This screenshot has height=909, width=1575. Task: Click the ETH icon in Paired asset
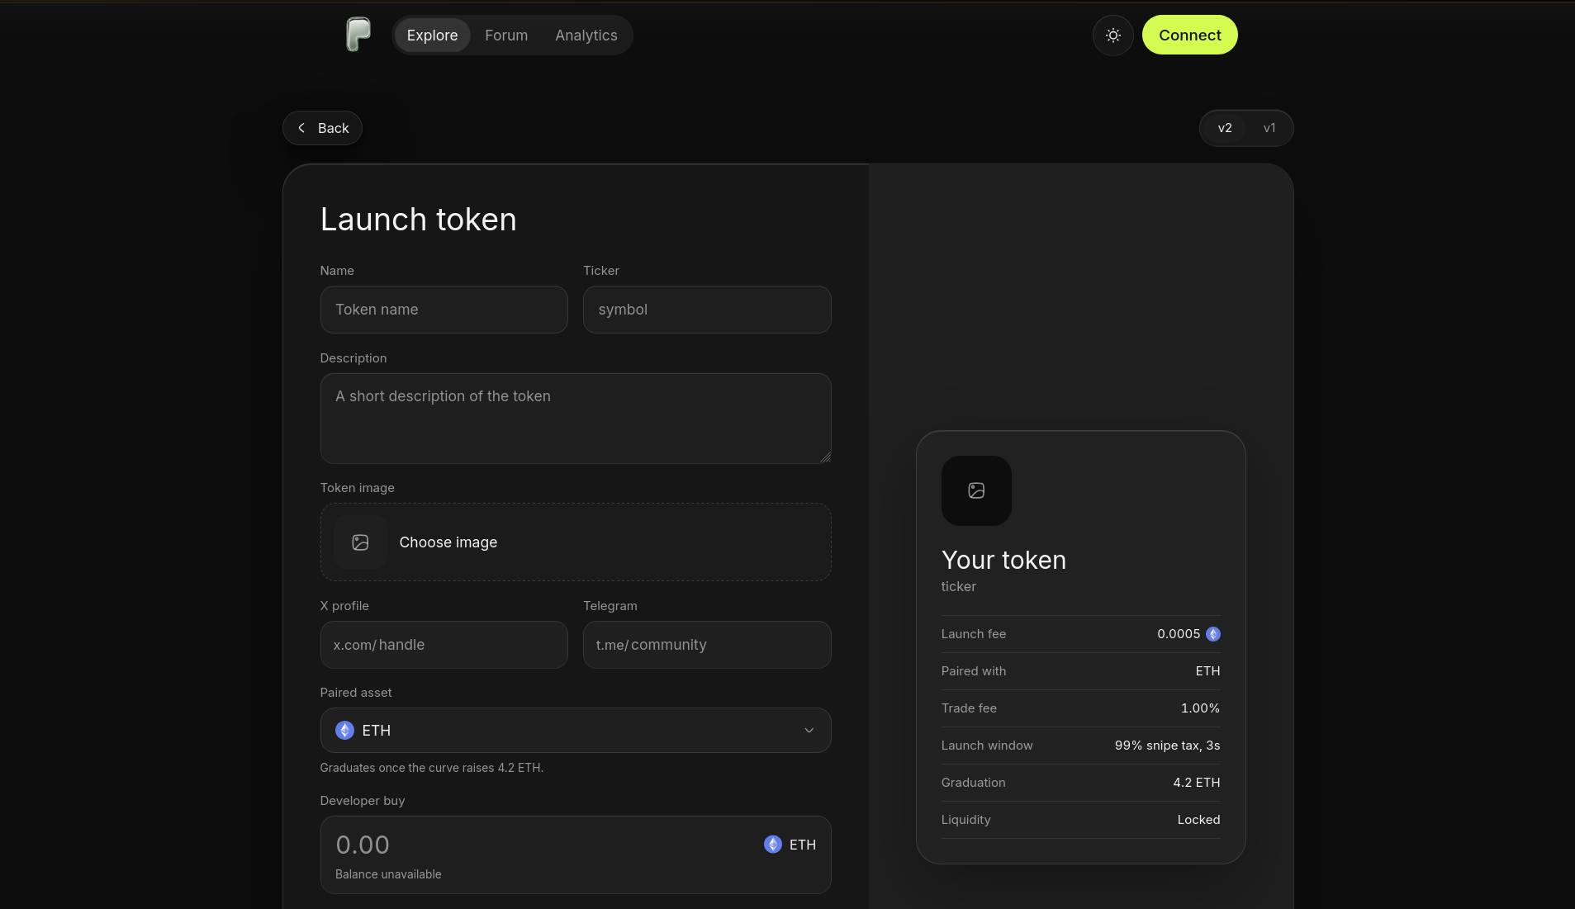[x=344, y=731]
